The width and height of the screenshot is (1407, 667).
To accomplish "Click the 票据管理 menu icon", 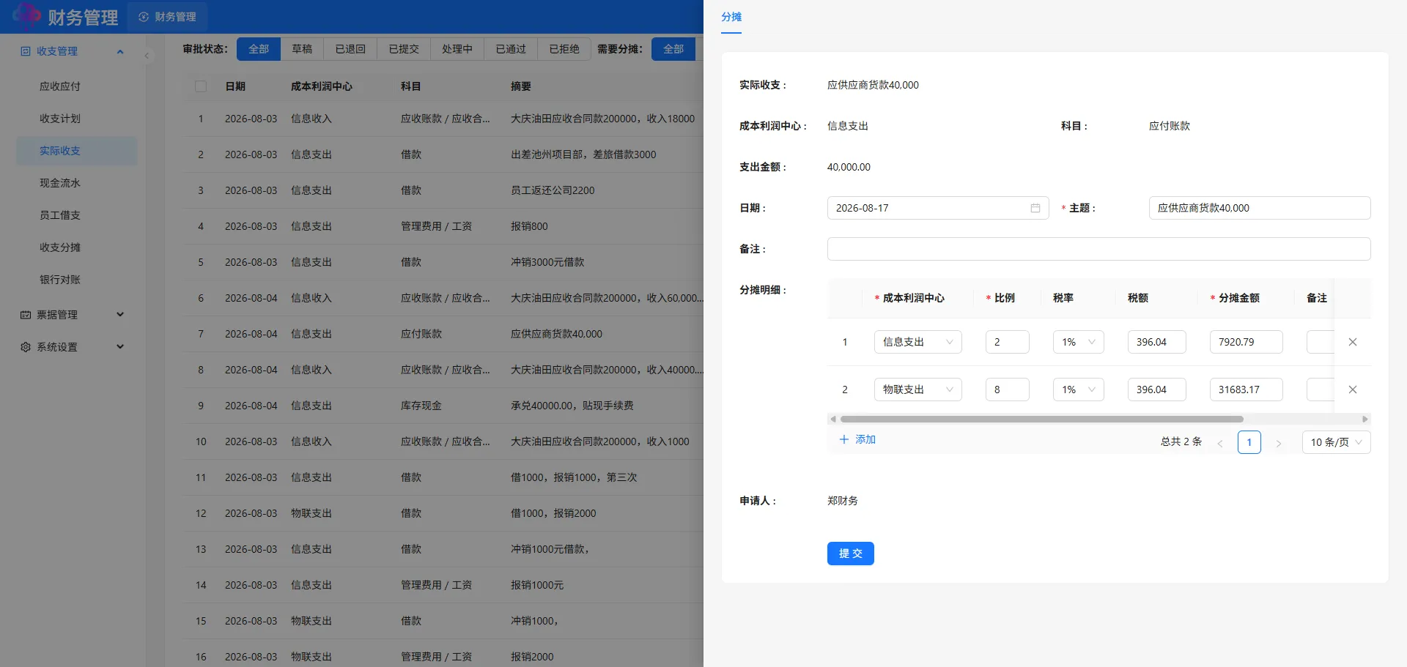I will click(26, 315).
